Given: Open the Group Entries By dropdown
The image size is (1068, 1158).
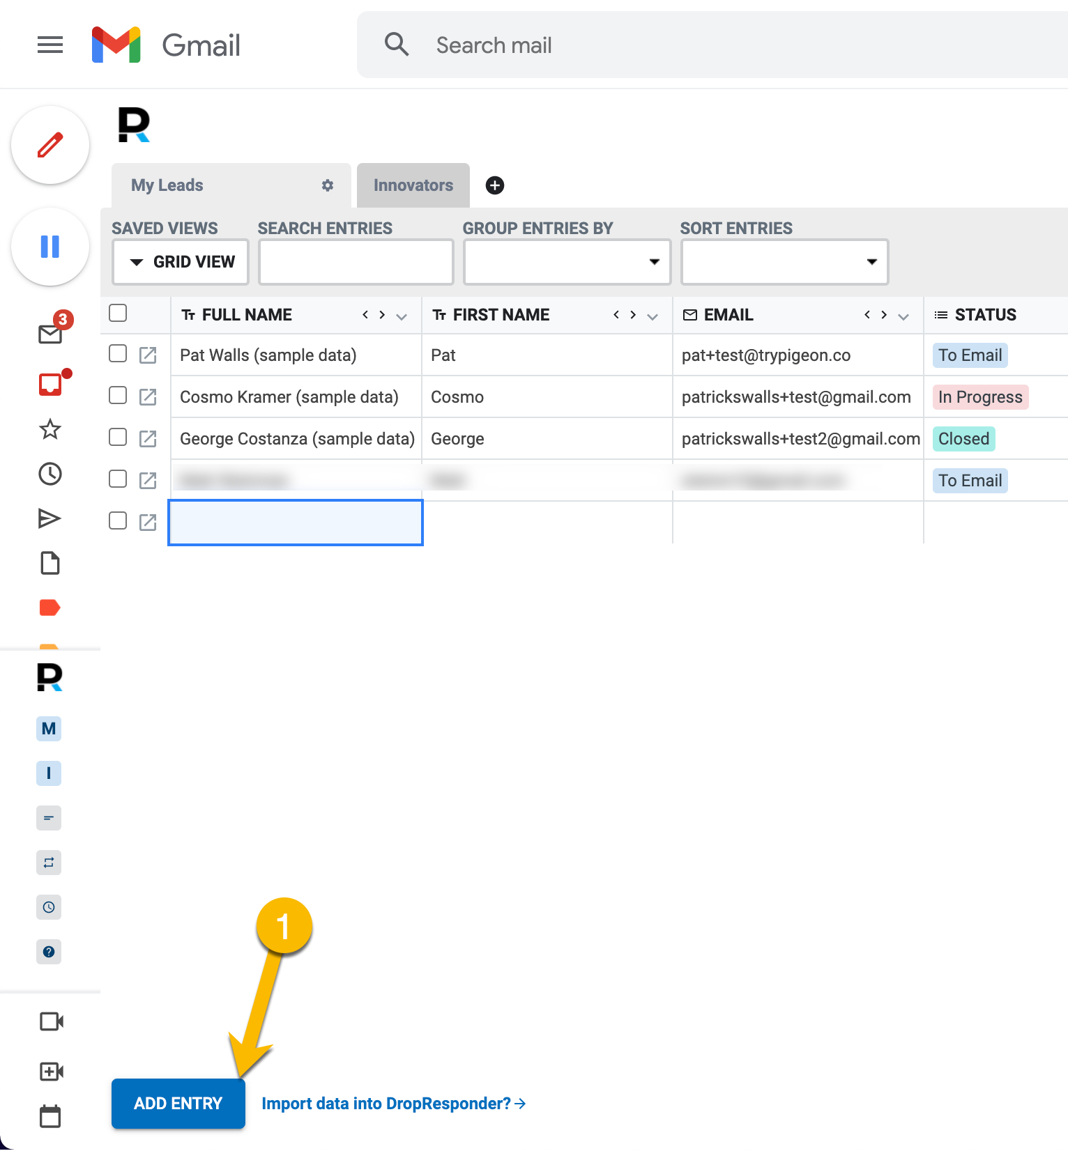Looking at the screenshot, I should coord(567,262).
